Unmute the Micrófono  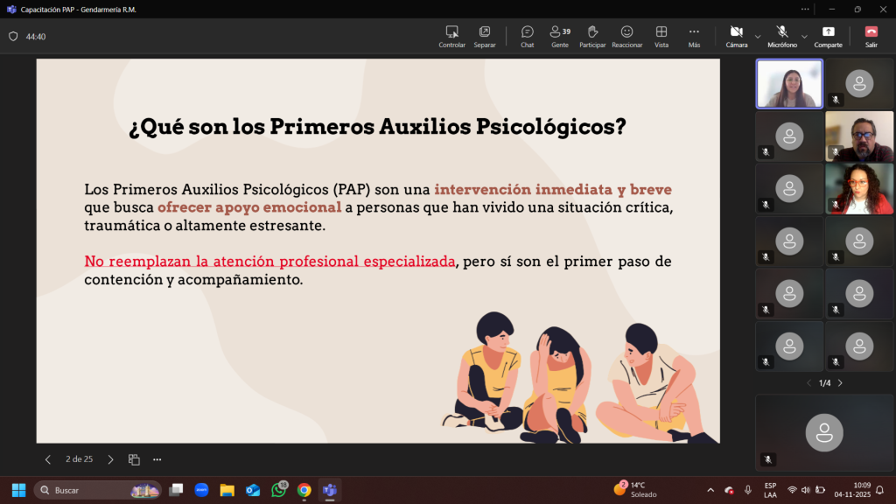pos(782,35)
